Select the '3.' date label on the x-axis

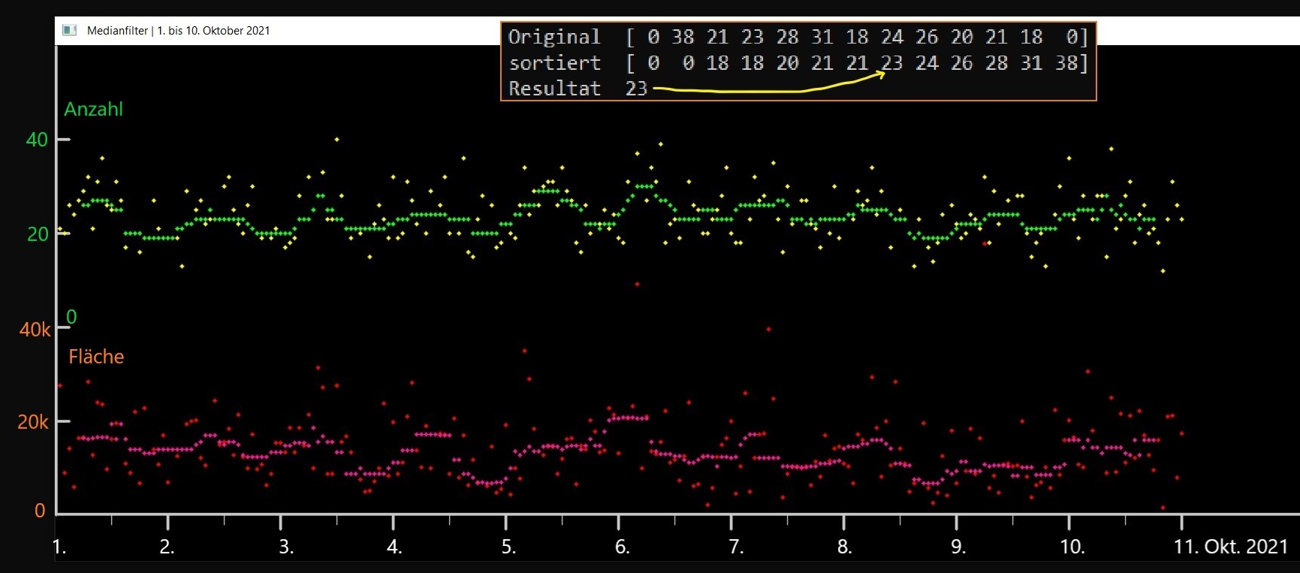(286, 547)
